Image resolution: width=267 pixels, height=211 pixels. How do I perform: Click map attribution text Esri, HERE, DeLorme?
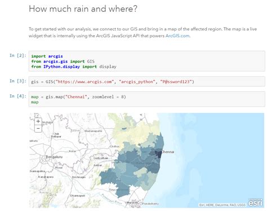222,205
